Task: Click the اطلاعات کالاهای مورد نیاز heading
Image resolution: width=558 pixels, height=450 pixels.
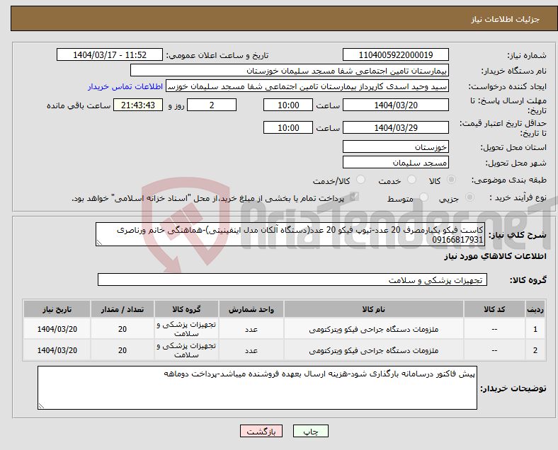Action: pos(495,256)
